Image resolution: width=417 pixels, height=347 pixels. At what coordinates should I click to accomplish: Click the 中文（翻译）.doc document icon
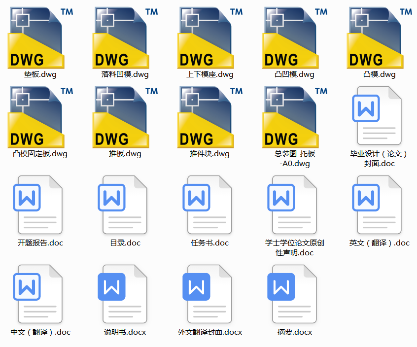coord(38,294)
